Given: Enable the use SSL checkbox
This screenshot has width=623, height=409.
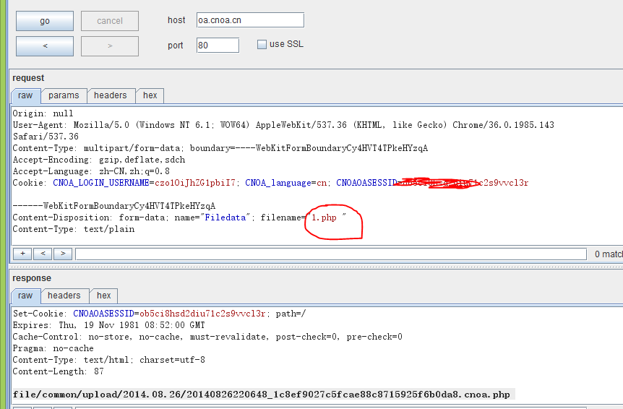Looking at the screenshot, I should pyautogui.click(x=262, y=45).
